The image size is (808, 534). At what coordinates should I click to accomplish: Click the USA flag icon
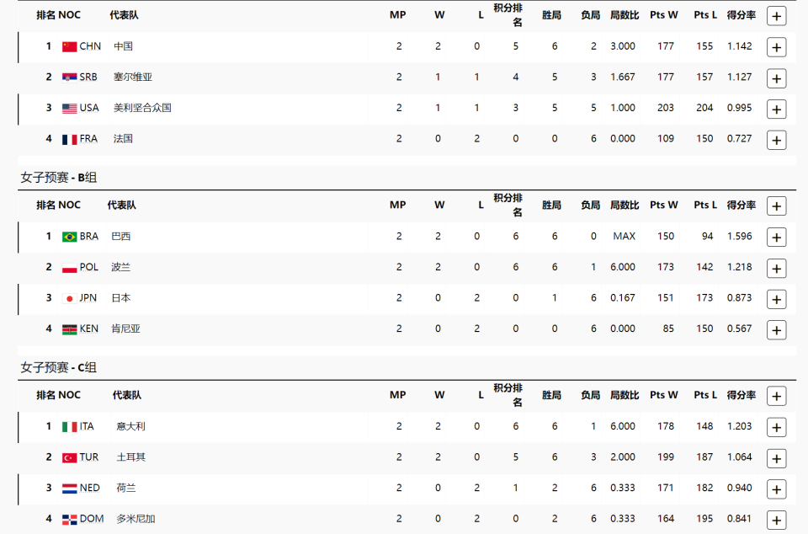point(69,108)
